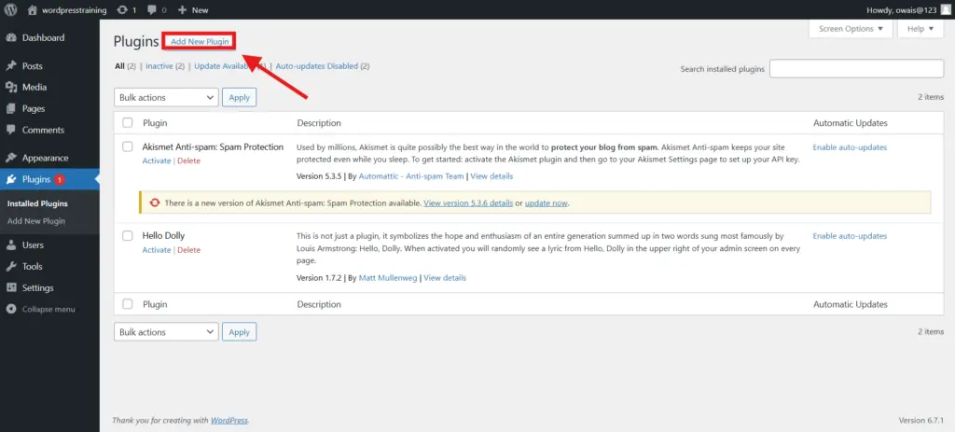Delete the Hello Dolly plugin
This screenshot has width=955, height=432.
[188, 250]
